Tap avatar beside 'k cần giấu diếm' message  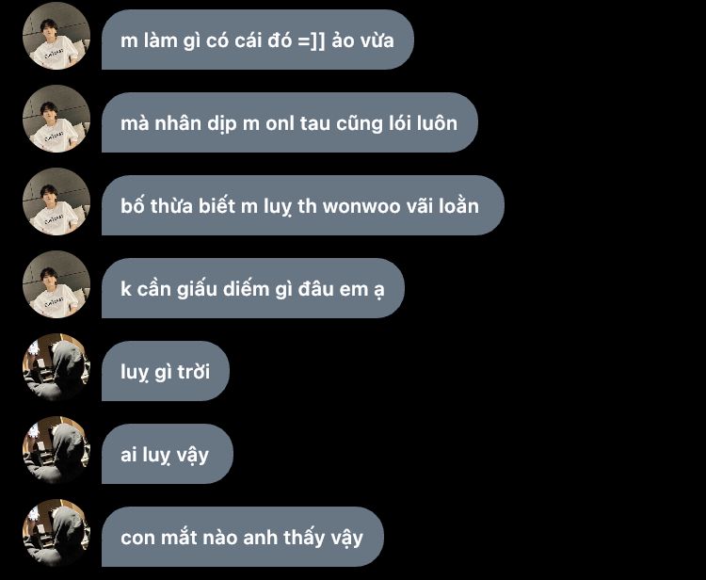point(56,284)
